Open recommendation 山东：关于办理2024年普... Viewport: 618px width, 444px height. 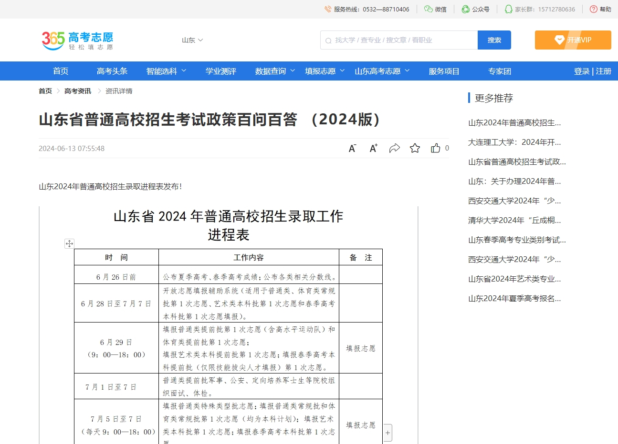(514, 181)
